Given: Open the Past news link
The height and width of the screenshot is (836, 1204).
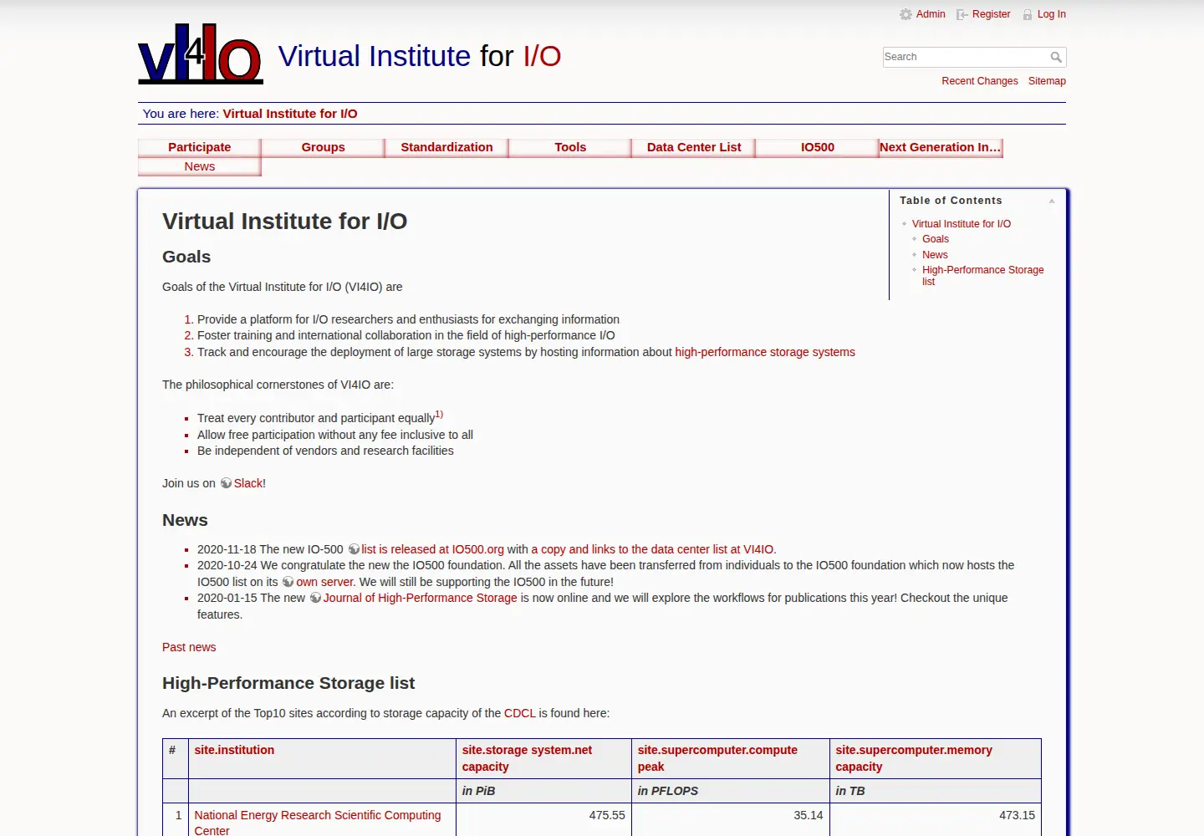Looking at the screenshot, I should click(189, 647).
